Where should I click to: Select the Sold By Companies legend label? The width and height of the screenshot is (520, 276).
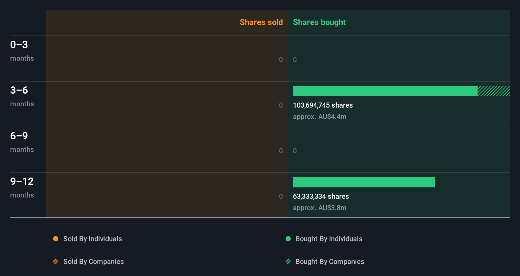click(x=93, y=261)
